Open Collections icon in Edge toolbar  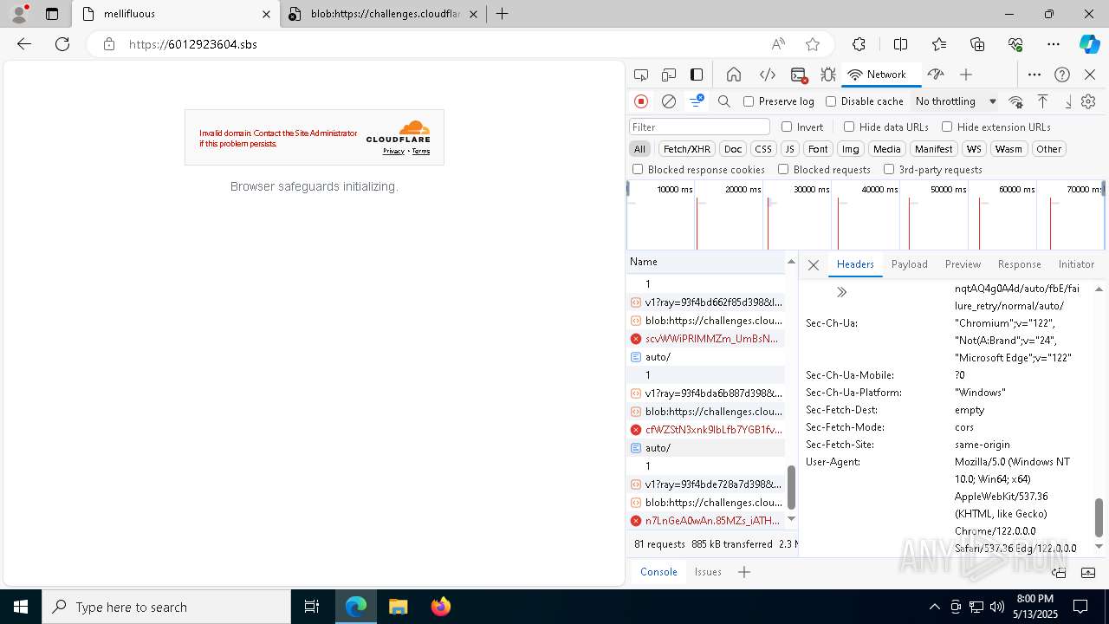tap(977, 44)
